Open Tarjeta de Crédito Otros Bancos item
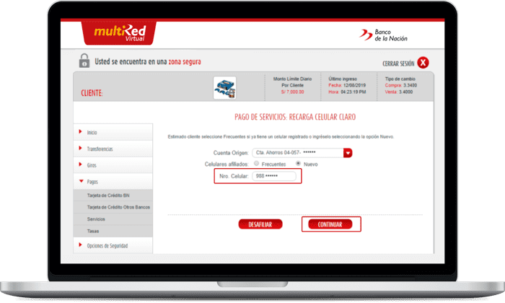The image size is (505, 303). 113,207
